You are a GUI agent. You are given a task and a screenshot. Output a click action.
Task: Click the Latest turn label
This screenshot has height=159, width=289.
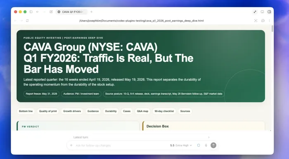pyautogui.click(x=81, y=137)
